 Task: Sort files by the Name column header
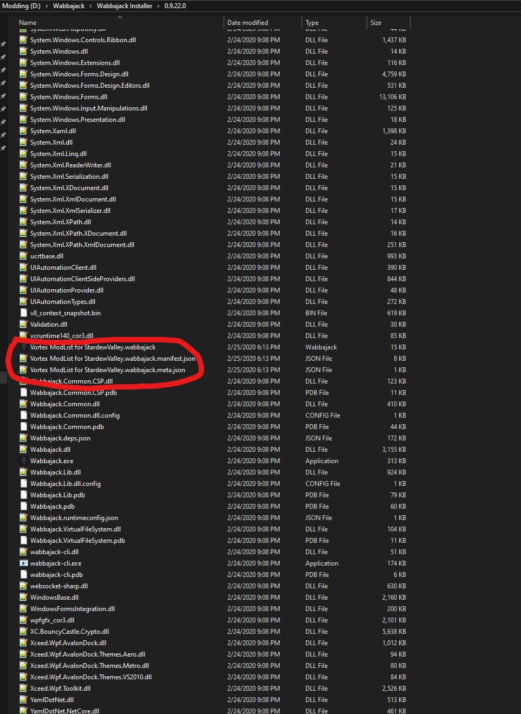[x=27, y=22]
